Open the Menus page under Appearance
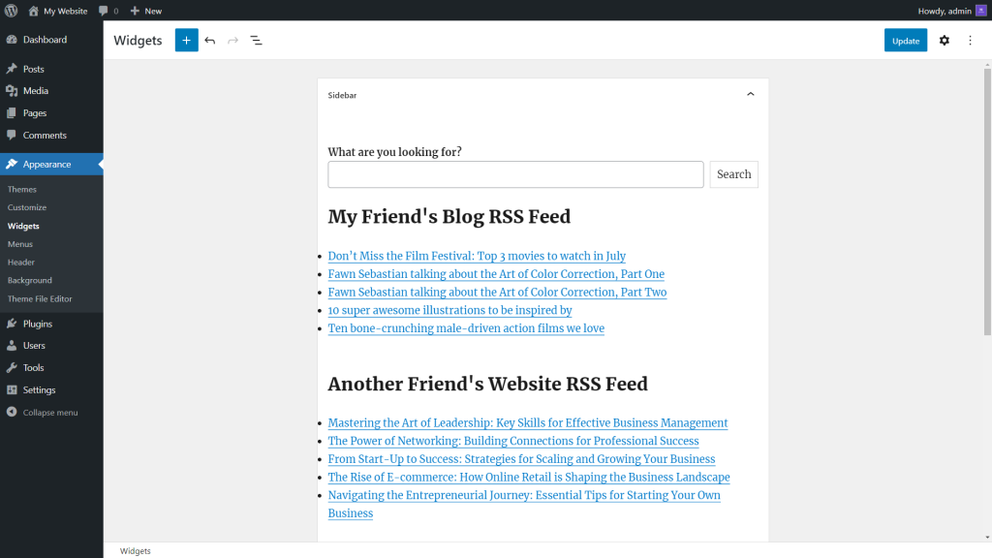Image resolution: width=992 pixels, height=558 pixels. pos(21,244)
